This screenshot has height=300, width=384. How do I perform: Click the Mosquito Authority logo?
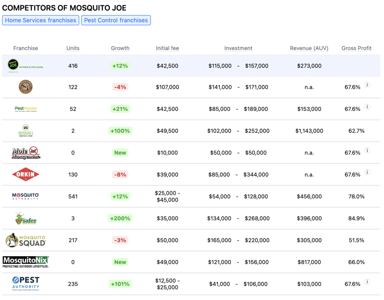pos(25,196)
